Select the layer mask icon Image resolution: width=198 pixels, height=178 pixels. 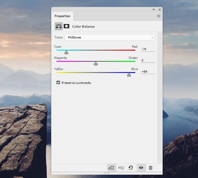[x=66, y=26]
